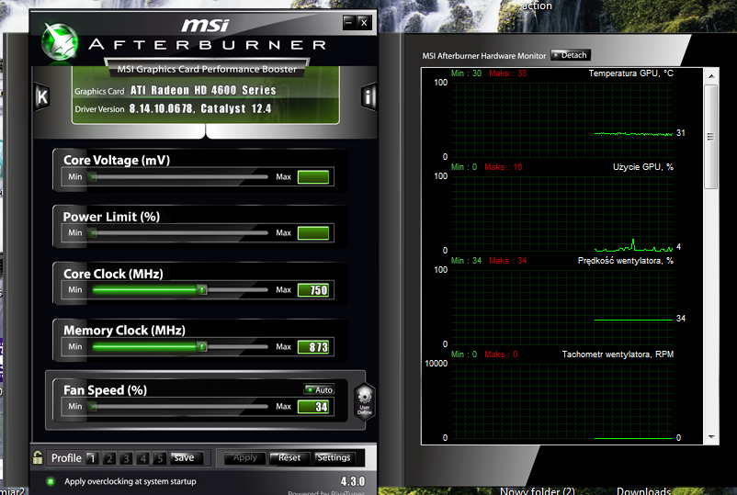The height and width of the screenshot is (495, 737).
Task: Minimize the Afterburner window
Action: pos(349,22)
